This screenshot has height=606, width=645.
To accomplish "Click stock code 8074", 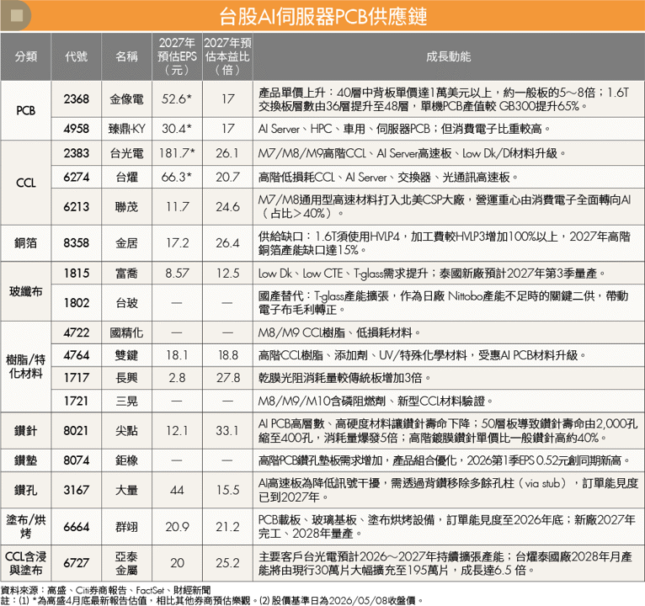I will tap(76, 460).
